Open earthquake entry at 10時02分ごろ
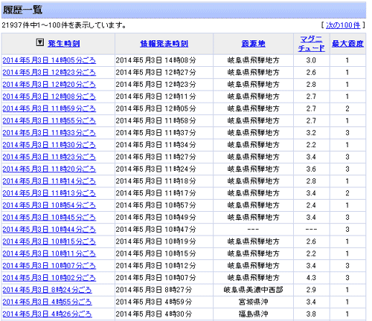This screenshot has width=372, height=321. pyautogui.click(x=49, y=278)
